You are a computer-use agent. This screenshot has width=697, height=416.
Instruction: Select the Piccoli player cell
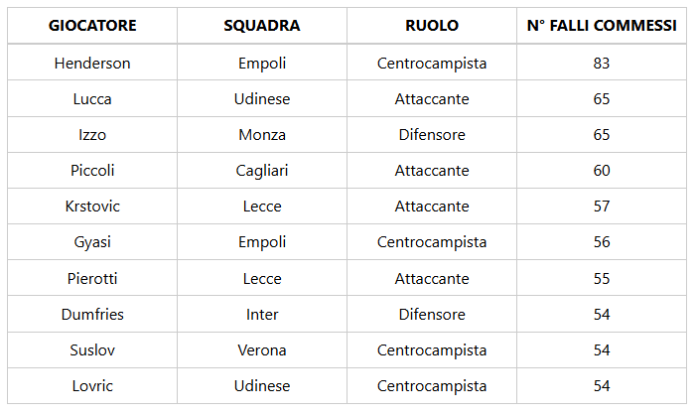point(92,171)
